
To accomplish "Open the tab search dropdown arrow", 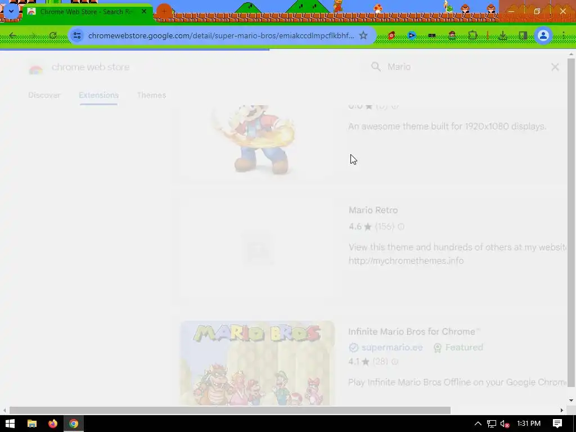I will 11,11.
